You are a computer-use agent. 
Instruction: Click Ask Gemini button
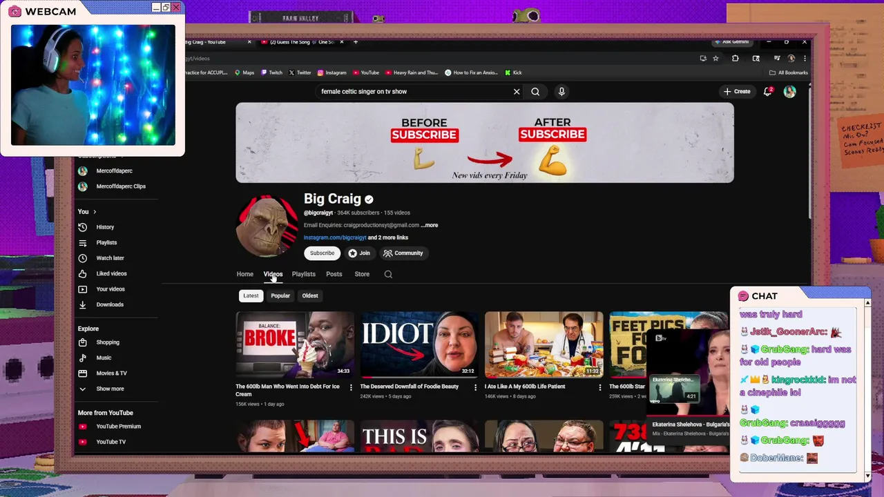coord(732,42)
